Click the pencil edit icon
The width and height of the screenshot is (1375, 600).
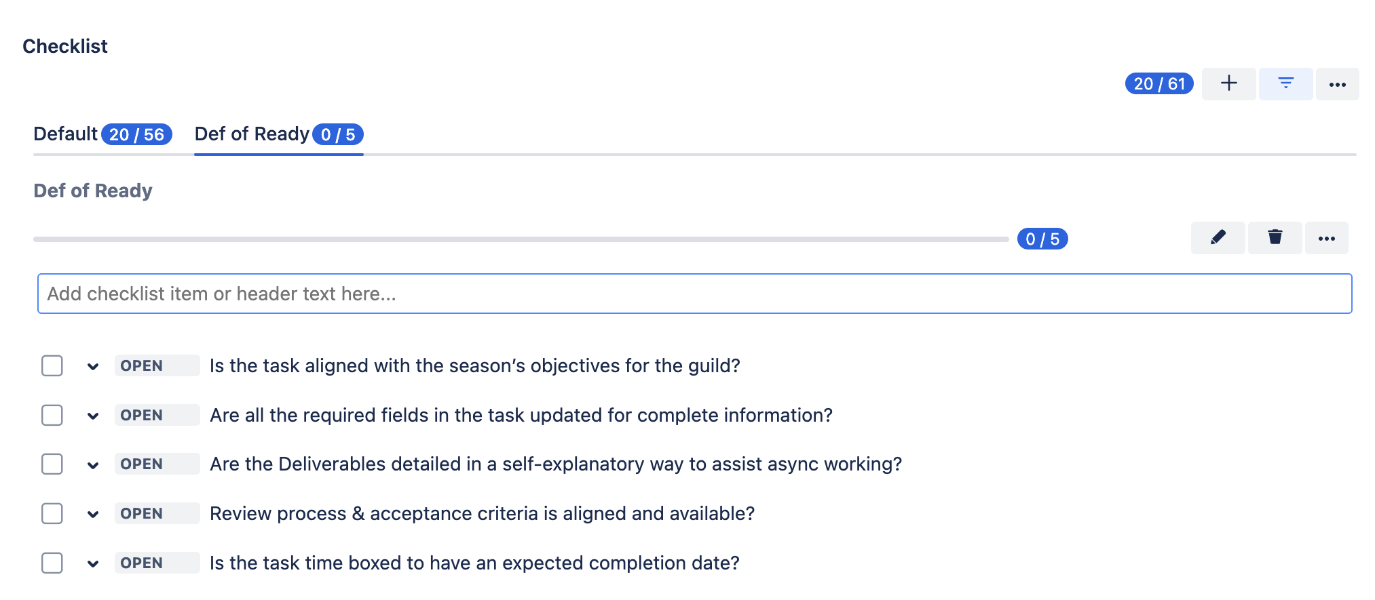pyautogui.click(x=1218, y=237)
